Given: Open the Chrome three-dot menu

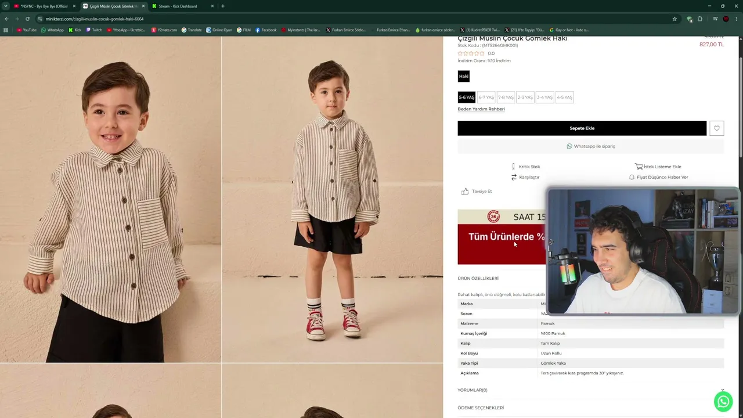Looking at the screenshot, I should tap(736, 19).
